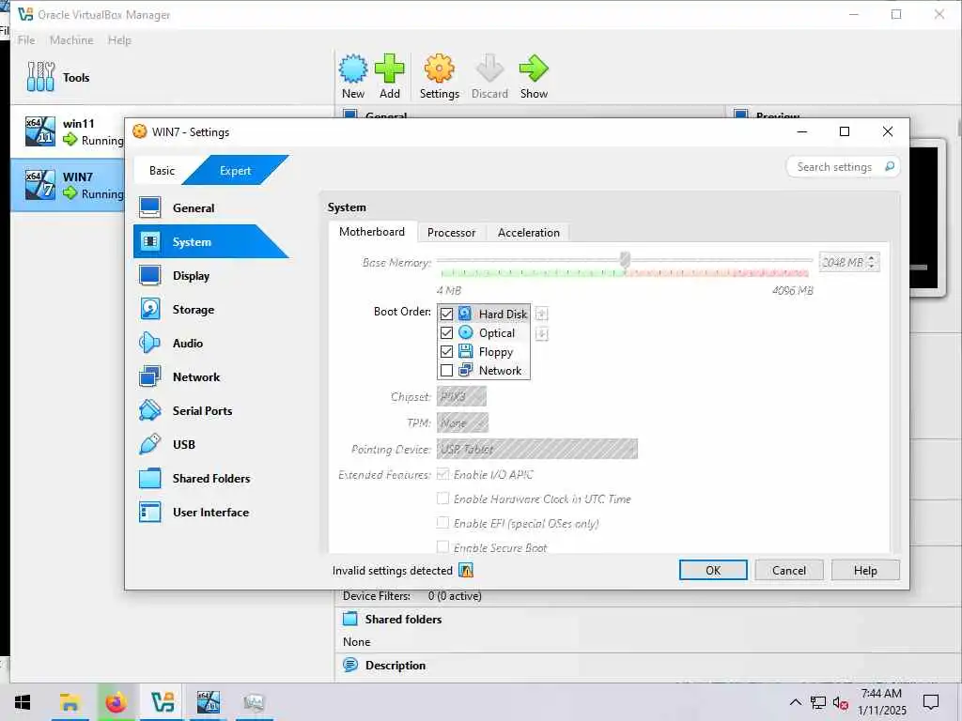
Task: Switch to Expert settings mode
Action: pos(235,171)
